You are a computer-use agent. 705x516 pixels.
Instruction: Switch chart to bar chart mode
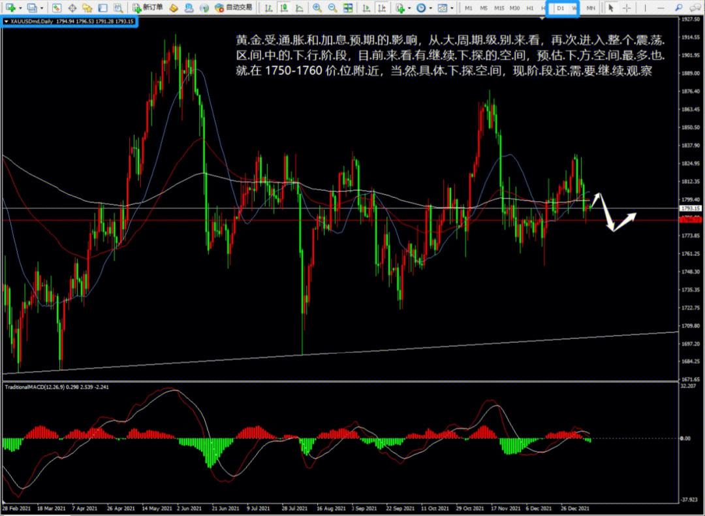point(268,8)
